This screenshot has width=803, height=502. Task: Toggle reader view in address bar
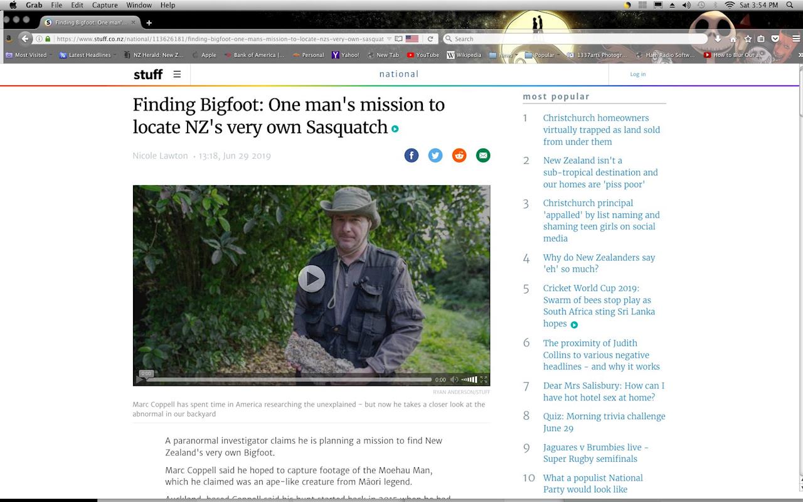399,39
